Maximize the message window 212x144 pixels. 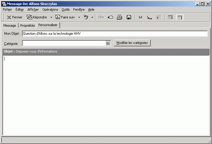click(202, 4)
